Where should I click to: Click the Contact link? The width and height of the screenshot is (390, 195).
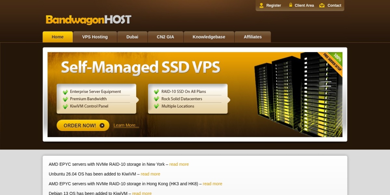click(334, 6)
